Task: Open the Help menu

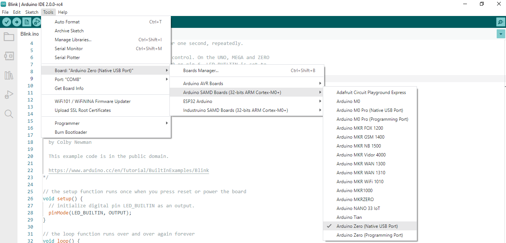Action: pos(63,12)
